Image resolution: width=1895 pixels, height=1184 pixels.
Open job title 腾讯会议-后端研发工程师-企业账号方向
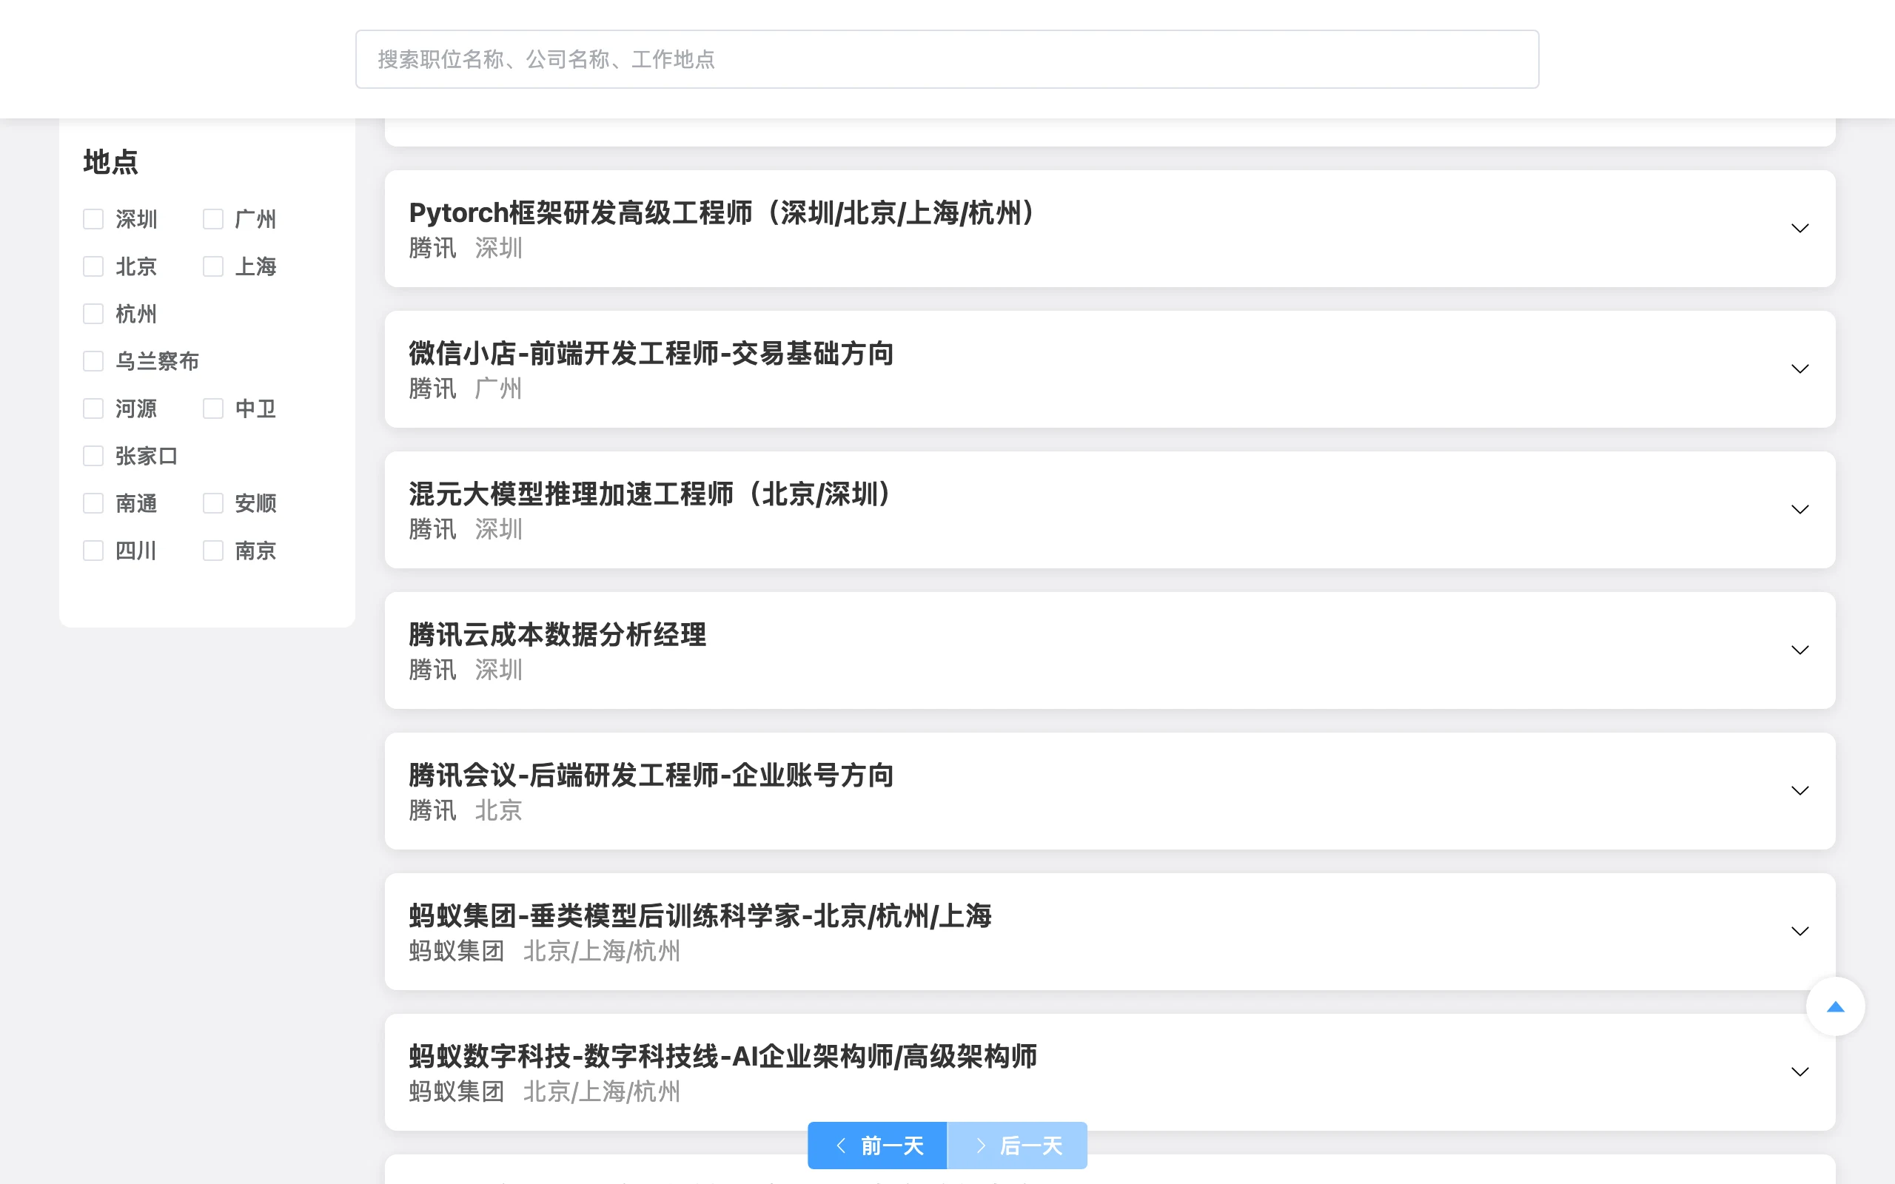point(651,776)
